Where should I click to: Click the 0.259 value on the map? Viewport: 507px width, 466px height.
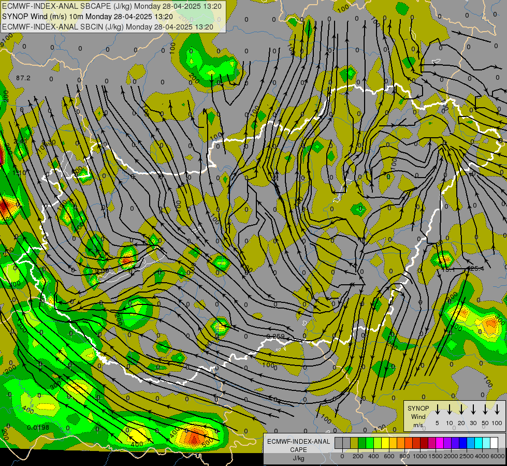(x=275, y=337)
